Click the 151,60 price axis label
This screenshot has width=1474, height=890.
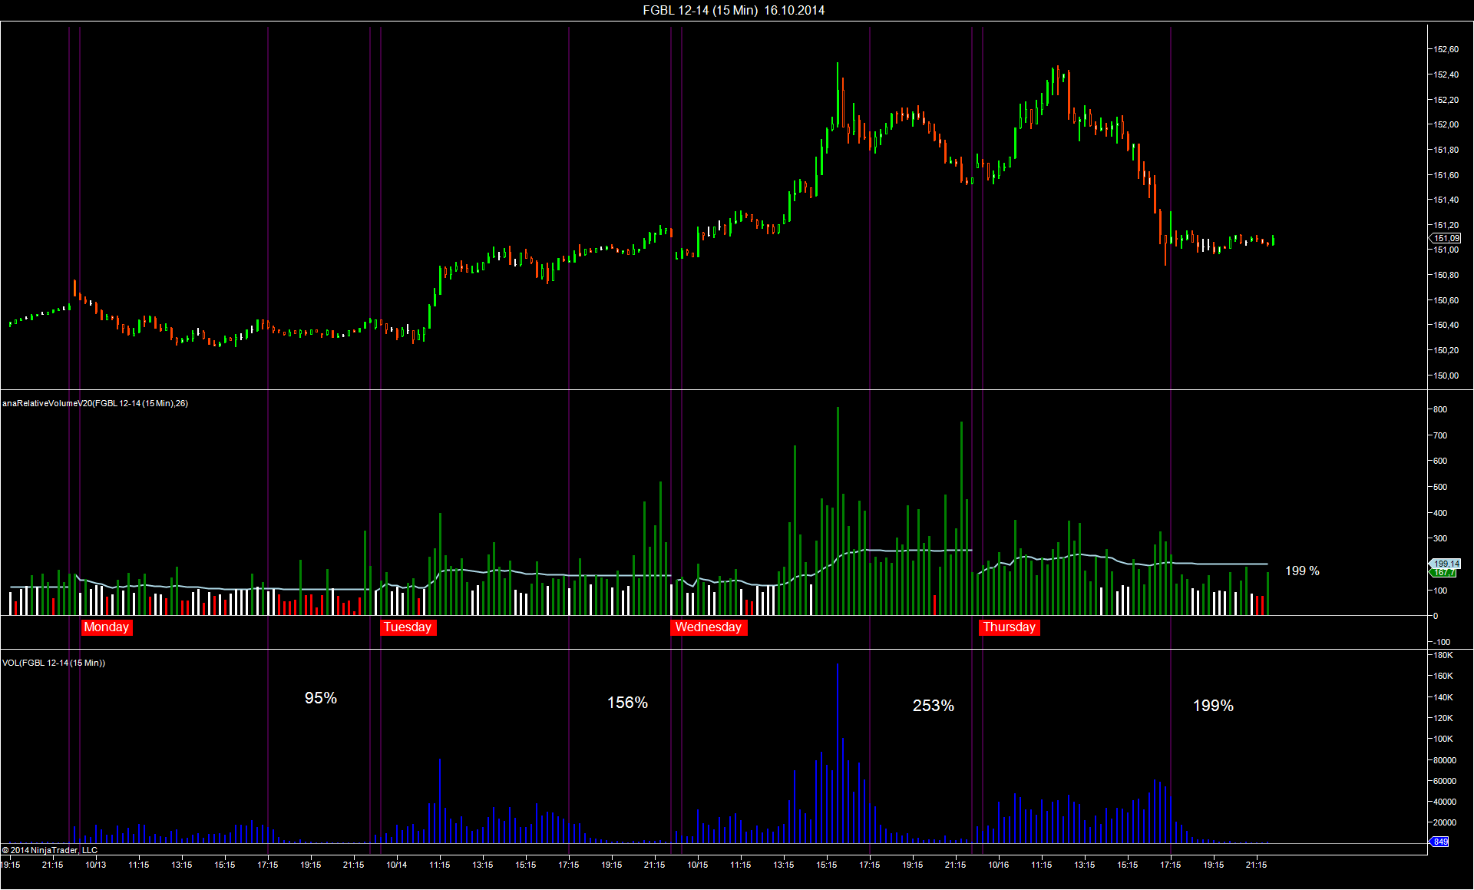[1446, 175]
